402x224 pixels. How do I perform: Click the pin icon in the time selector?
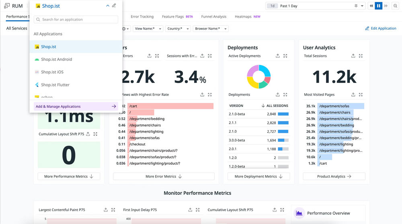point(356,6)
